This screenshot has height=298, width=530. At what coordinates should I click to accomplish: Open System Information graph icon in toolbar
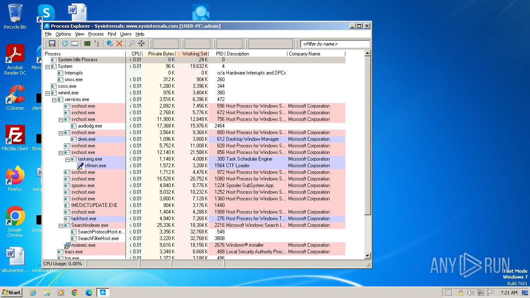(x=87, y=43)
